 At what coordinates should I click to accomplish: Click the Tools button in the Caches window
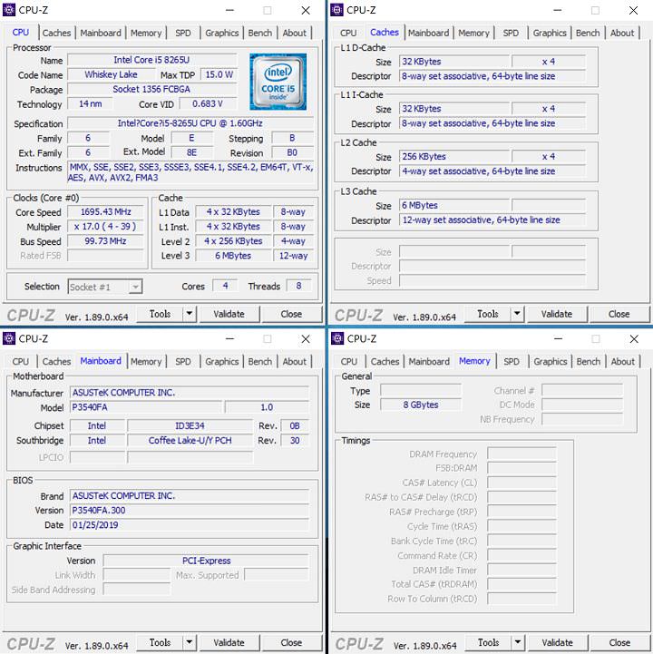[488, 314]
